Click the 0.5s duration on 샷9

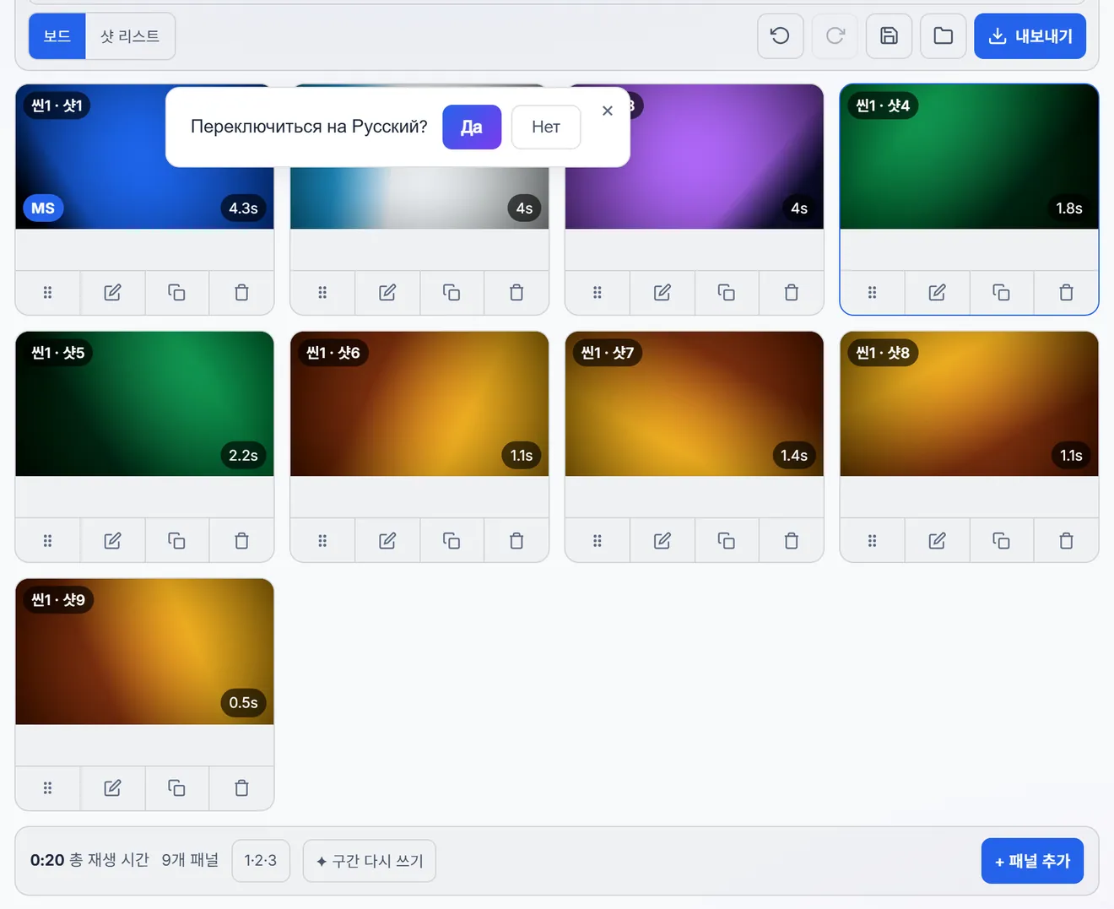pos(243,703)
